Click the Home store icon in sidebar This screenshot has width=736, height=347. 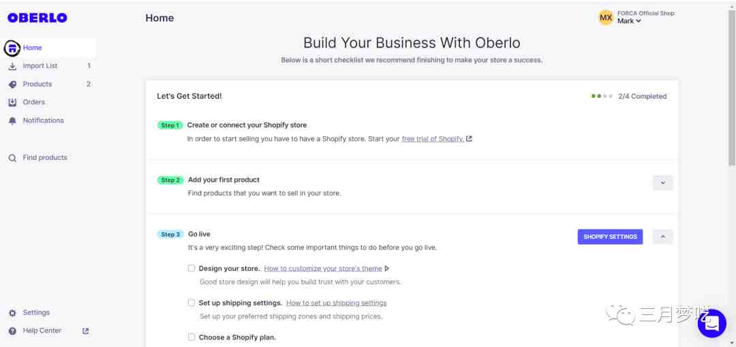pyautogui.click(x=12, y=48)
